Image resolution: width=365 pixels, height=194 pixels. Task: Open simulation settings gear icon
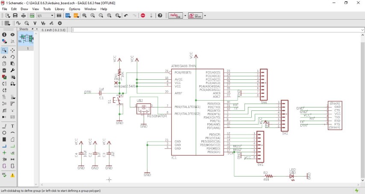pos(60,23)
